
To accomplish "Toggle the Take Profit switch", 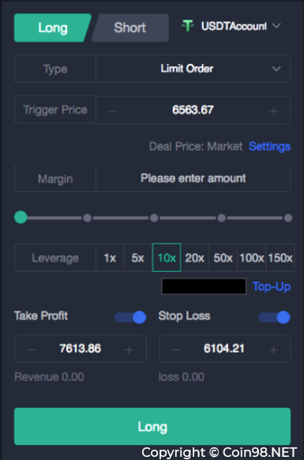I will pyautogui.click(x=130, y=317).
